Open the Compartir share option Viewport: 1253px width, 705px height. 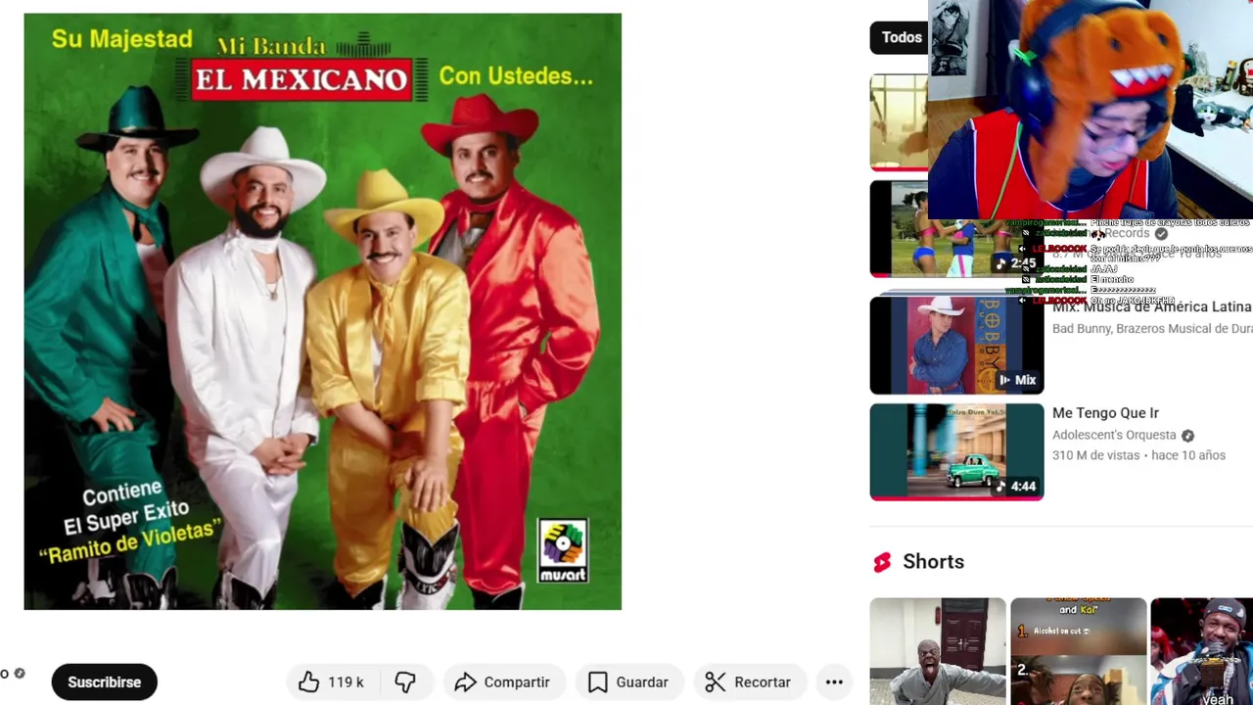502,682
